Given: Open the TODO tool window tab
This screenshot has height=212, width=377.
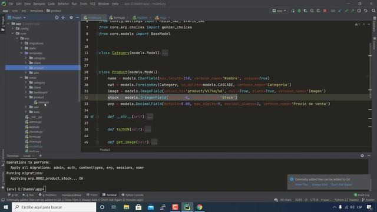Looking at the screenshot, I should point(92,195).
